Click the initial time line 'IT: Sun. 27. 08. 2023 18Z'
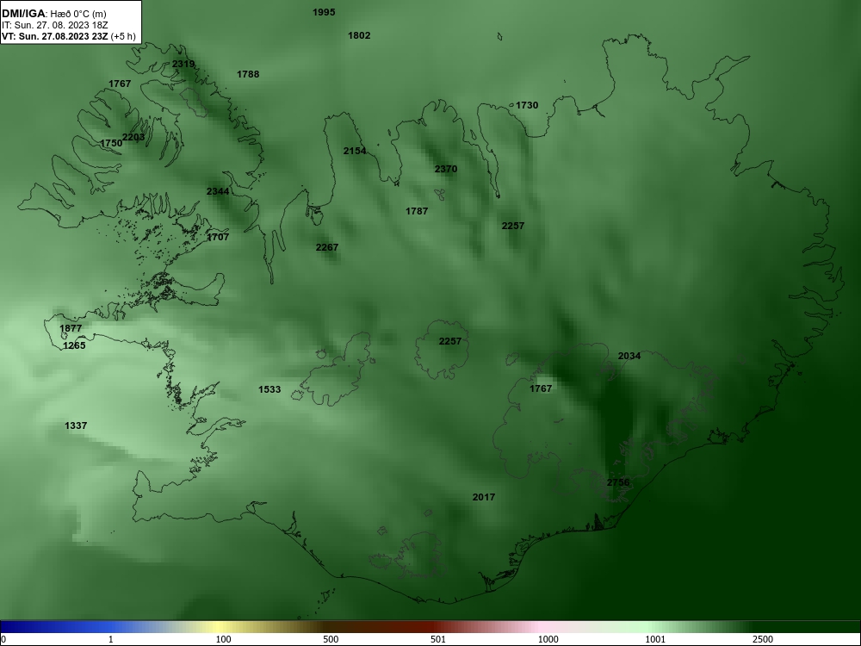 point(55,25)
